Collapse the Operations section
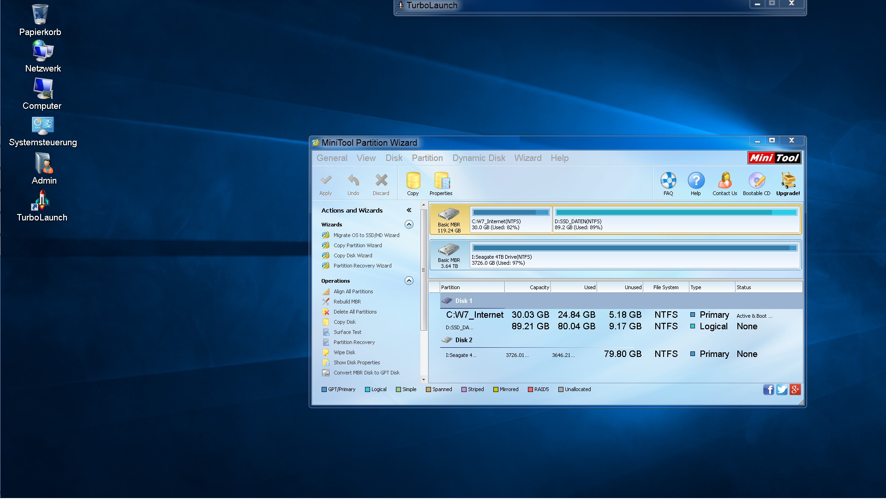The width and height of the screenshot is (886, 499). [409, 281]
